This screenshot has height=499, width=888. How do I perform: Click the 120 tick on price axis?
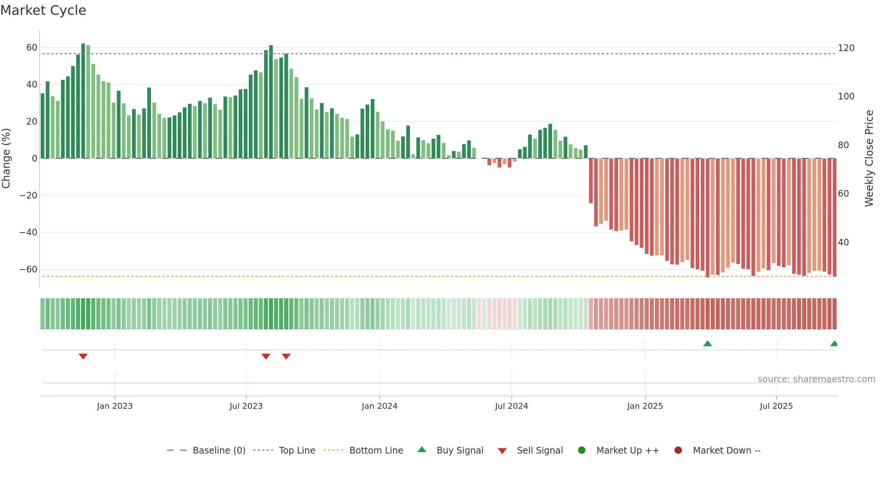click(x=846, y=48)
